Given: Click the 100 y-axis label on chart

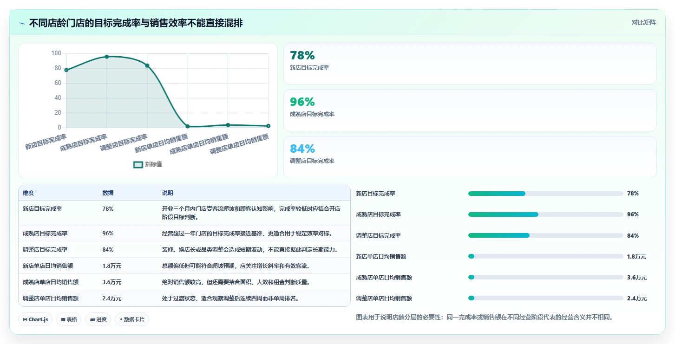Looking at the screenshot, I should [x=56, y=53].
